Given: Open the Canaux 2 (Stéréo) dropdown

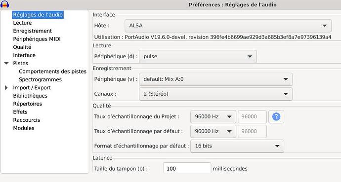Looking at the screenshot, I should [215, 94].
